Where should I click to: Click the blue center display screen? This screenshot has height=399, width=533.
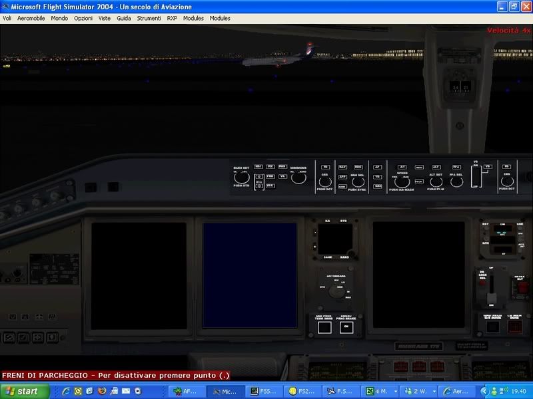pos(250,275)
